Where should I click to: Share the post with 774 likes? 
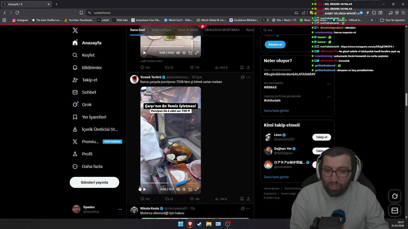click(248, 67)
